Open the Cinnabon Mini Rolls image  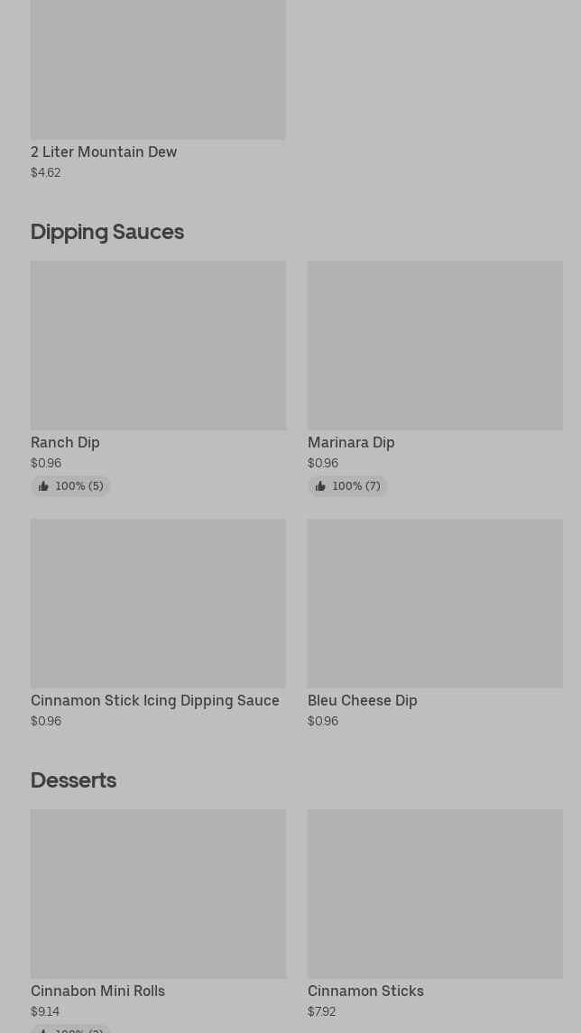[x=158, y=894]
